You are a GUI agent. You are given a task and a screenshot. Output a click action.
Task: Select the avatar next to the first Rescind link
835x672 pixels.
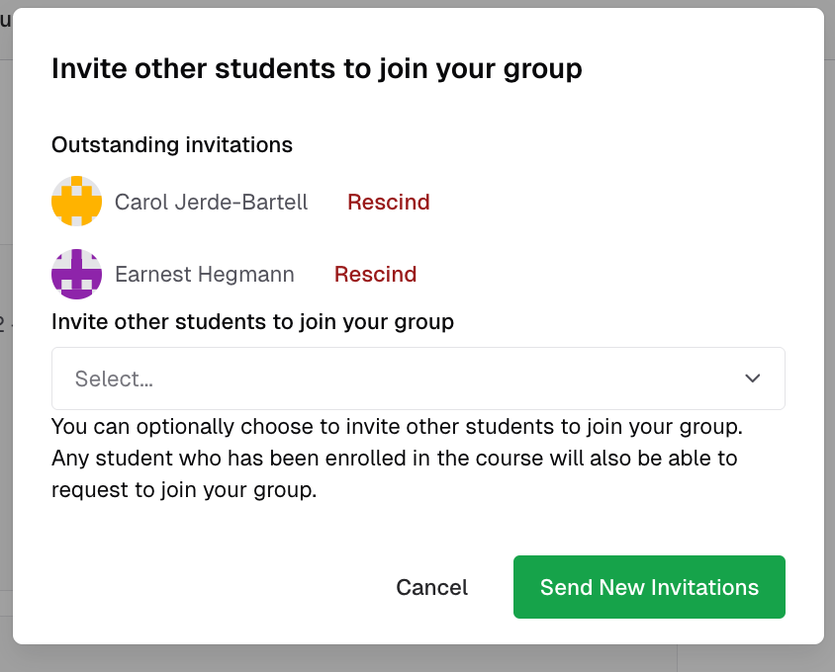76,201
